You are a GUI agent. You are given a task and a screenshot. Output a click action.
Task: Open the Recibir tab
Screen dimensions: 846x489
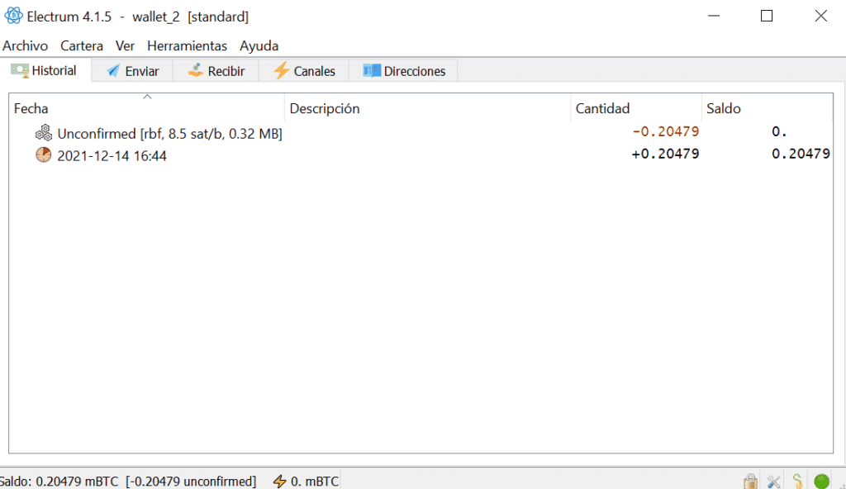[216, 71]
